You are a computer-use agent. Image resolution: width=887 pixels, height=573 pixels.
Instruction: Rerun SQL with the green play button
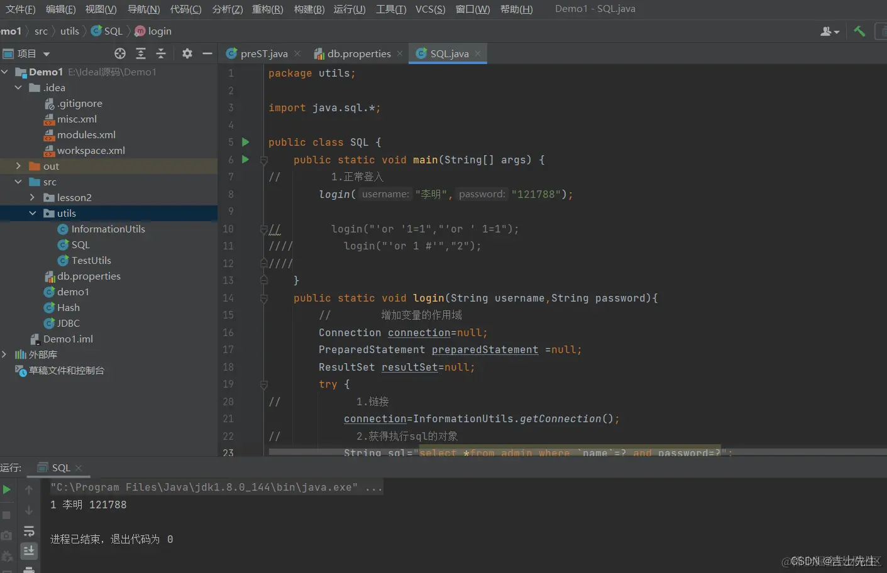pos(7,489)
